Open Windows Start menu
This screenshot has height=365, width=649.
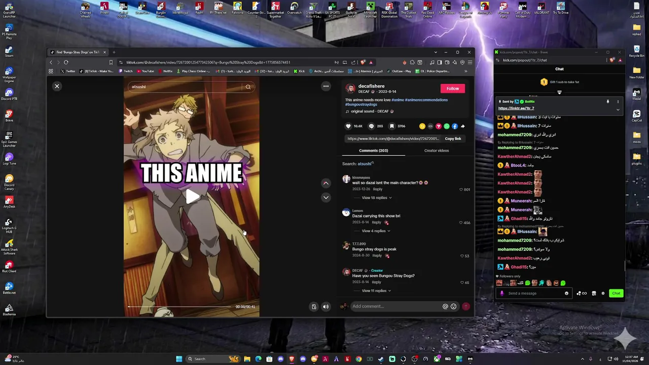click(x=179, y=359)
